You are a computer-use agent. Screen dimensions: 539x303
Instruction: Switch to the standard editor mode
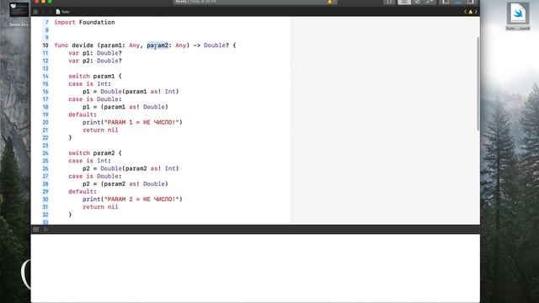[404, 2]
